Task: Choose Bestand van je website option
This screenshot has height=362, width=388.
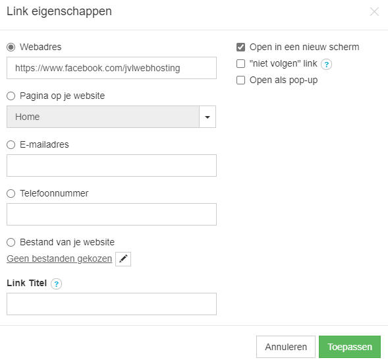Action: coord(11,242)
